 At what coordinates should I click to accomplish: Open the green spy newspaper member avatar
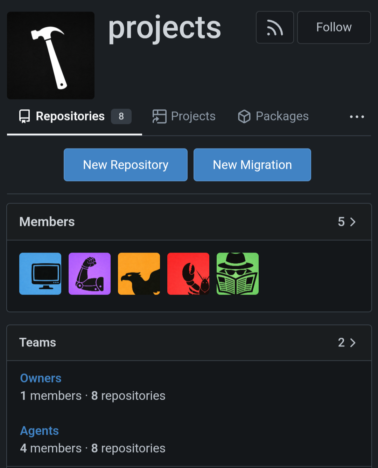click(x=238, y=274)
